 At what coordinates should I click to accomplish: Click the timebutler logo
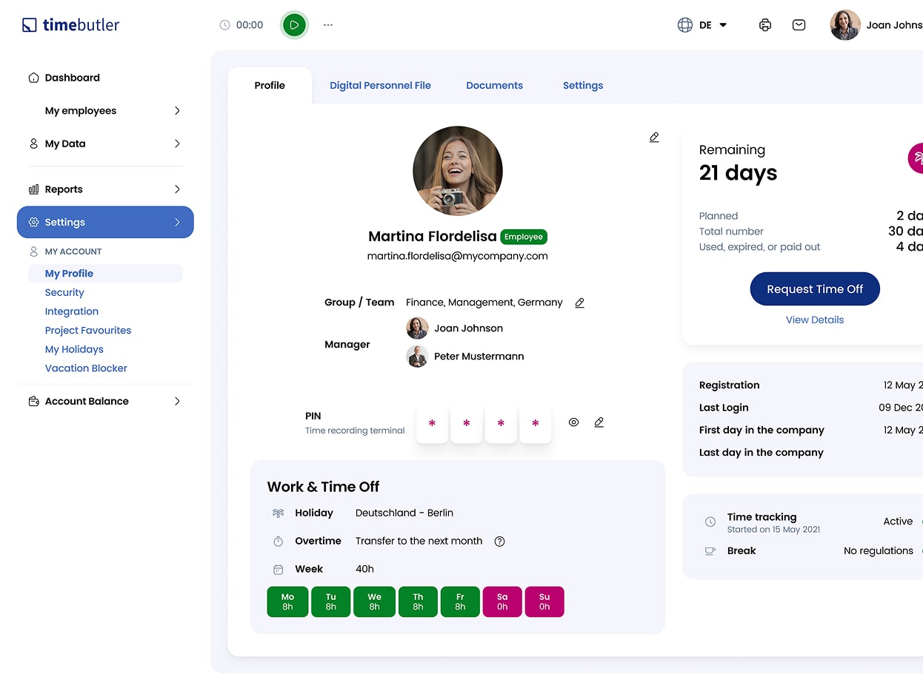71,25
